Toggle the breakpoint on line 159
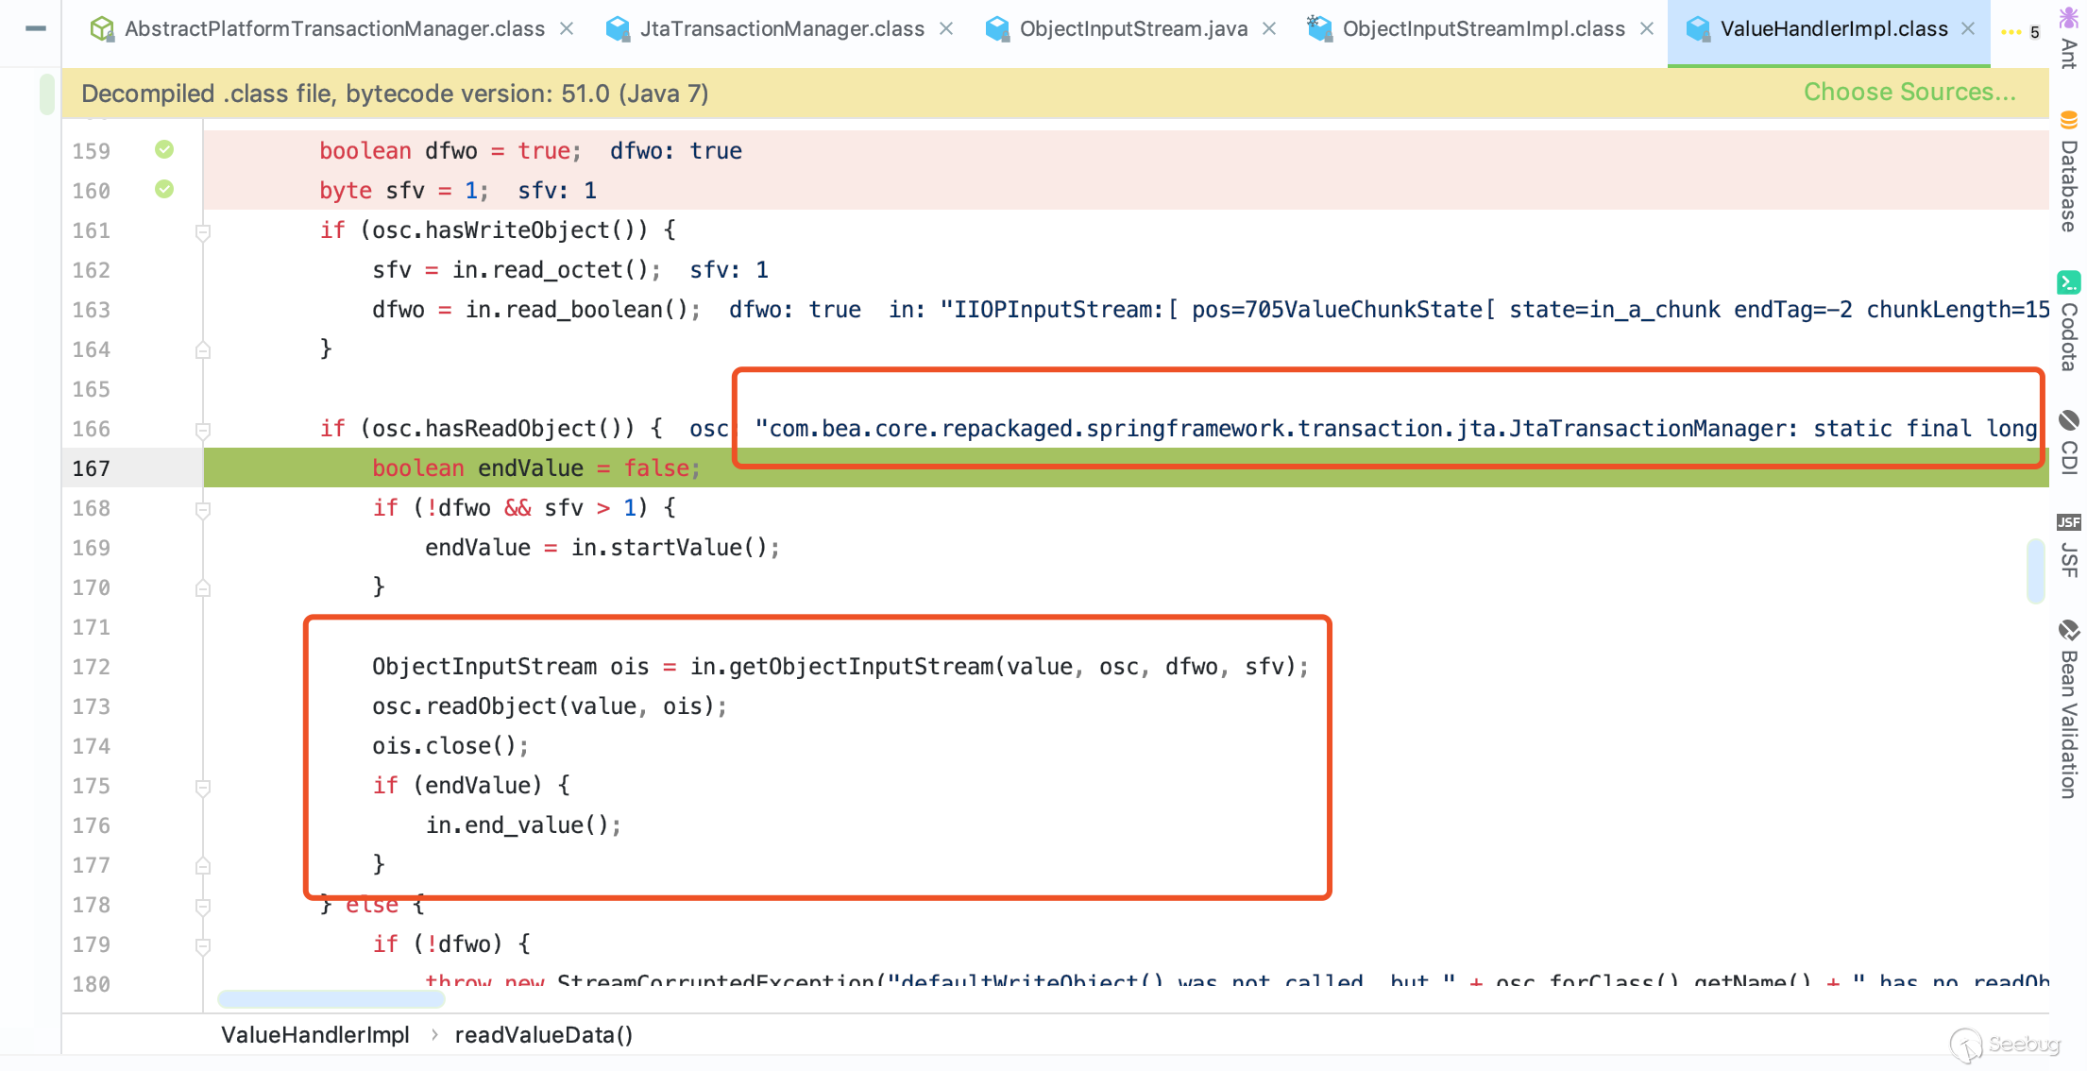The image size is (2087, 1071). pos(164,150)
